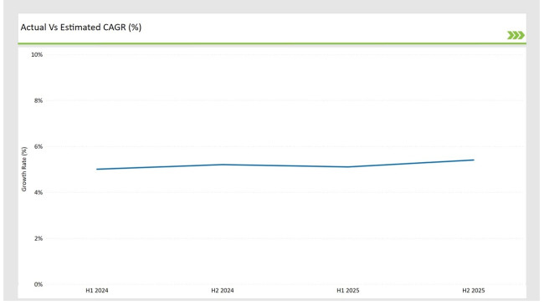Click the 6% y-axis tick label

(38, 146)
